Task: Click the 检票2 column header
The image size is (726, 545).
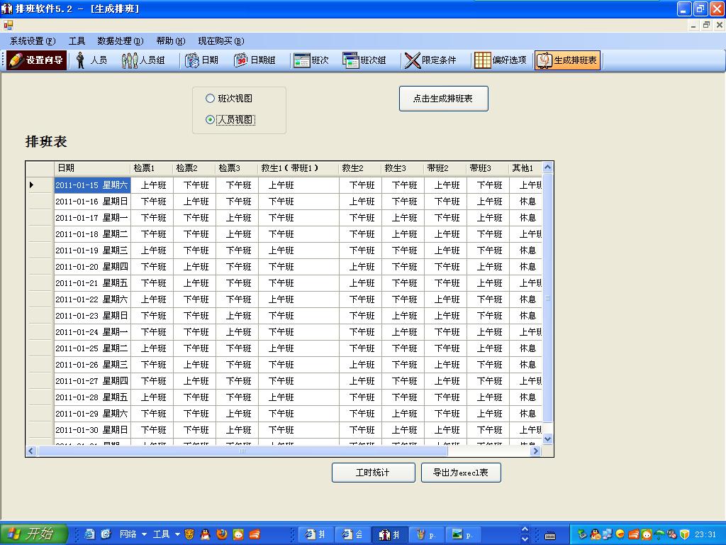Action: 194,168
